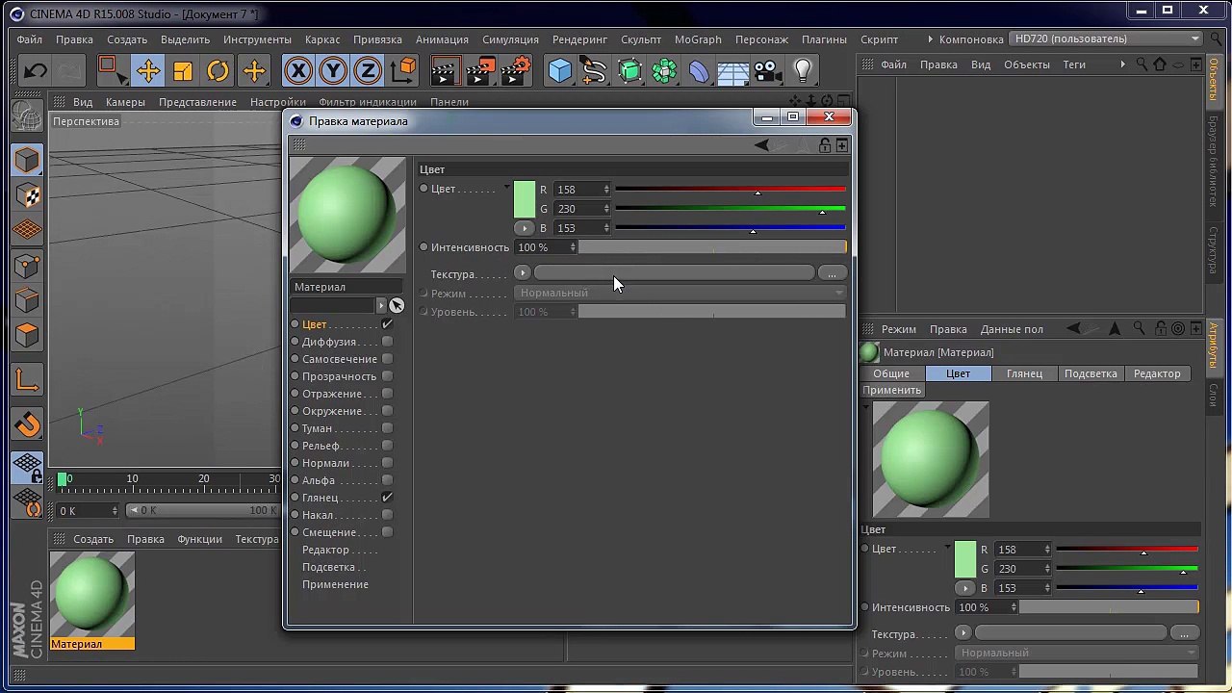Switch to the Глянец tab in attributes
Viewport: 1232px width, 693px height.
click(1024, 373)
